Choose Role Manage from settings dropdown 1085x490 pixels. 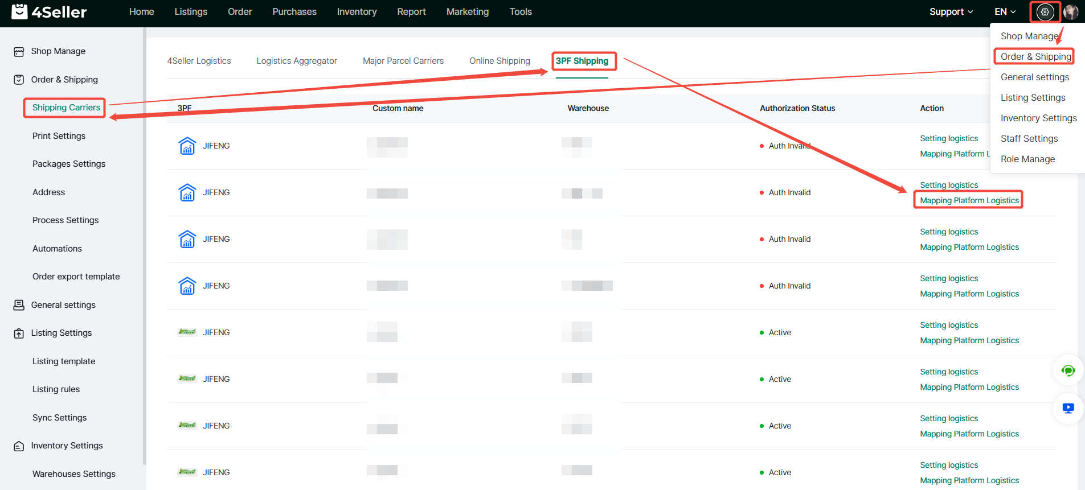pos(1027,159)
